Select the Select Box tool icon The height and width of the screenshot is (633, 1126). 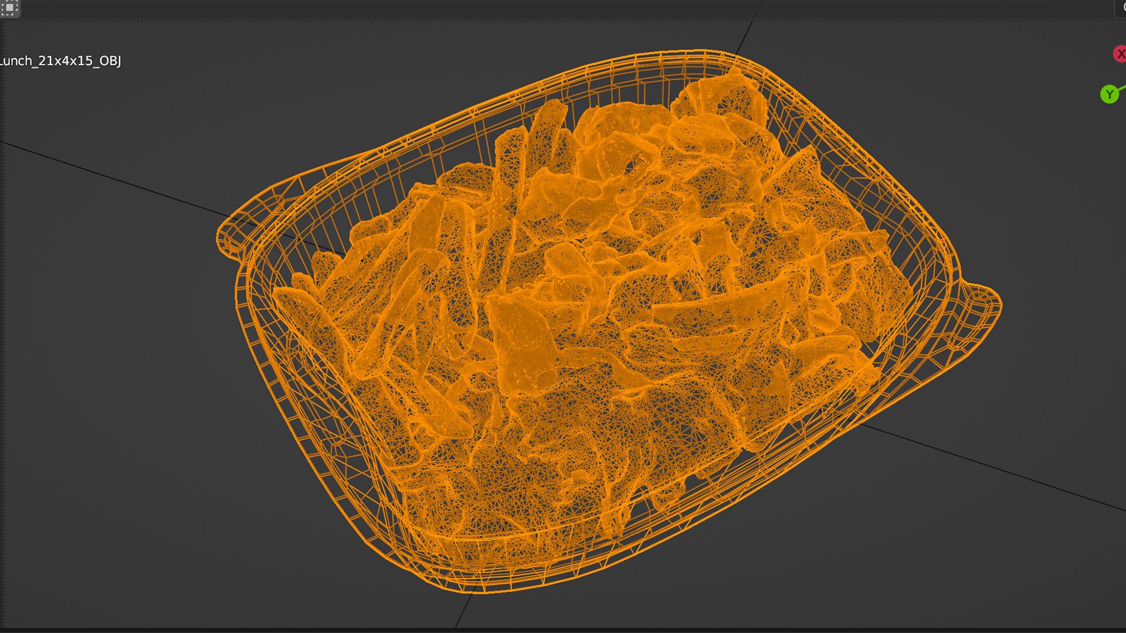9,8
